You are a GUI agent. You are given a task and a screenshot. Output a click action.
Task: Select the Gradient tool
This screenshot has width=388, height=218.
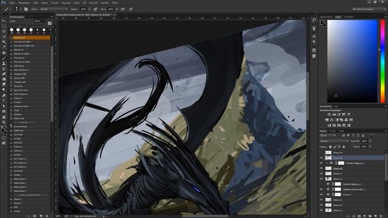tap(4, 79)
